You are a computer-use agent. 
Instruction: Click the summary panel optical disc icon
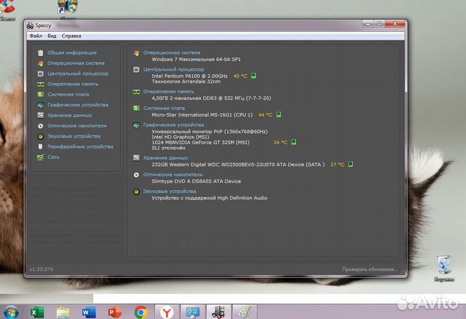coord(137,175)
